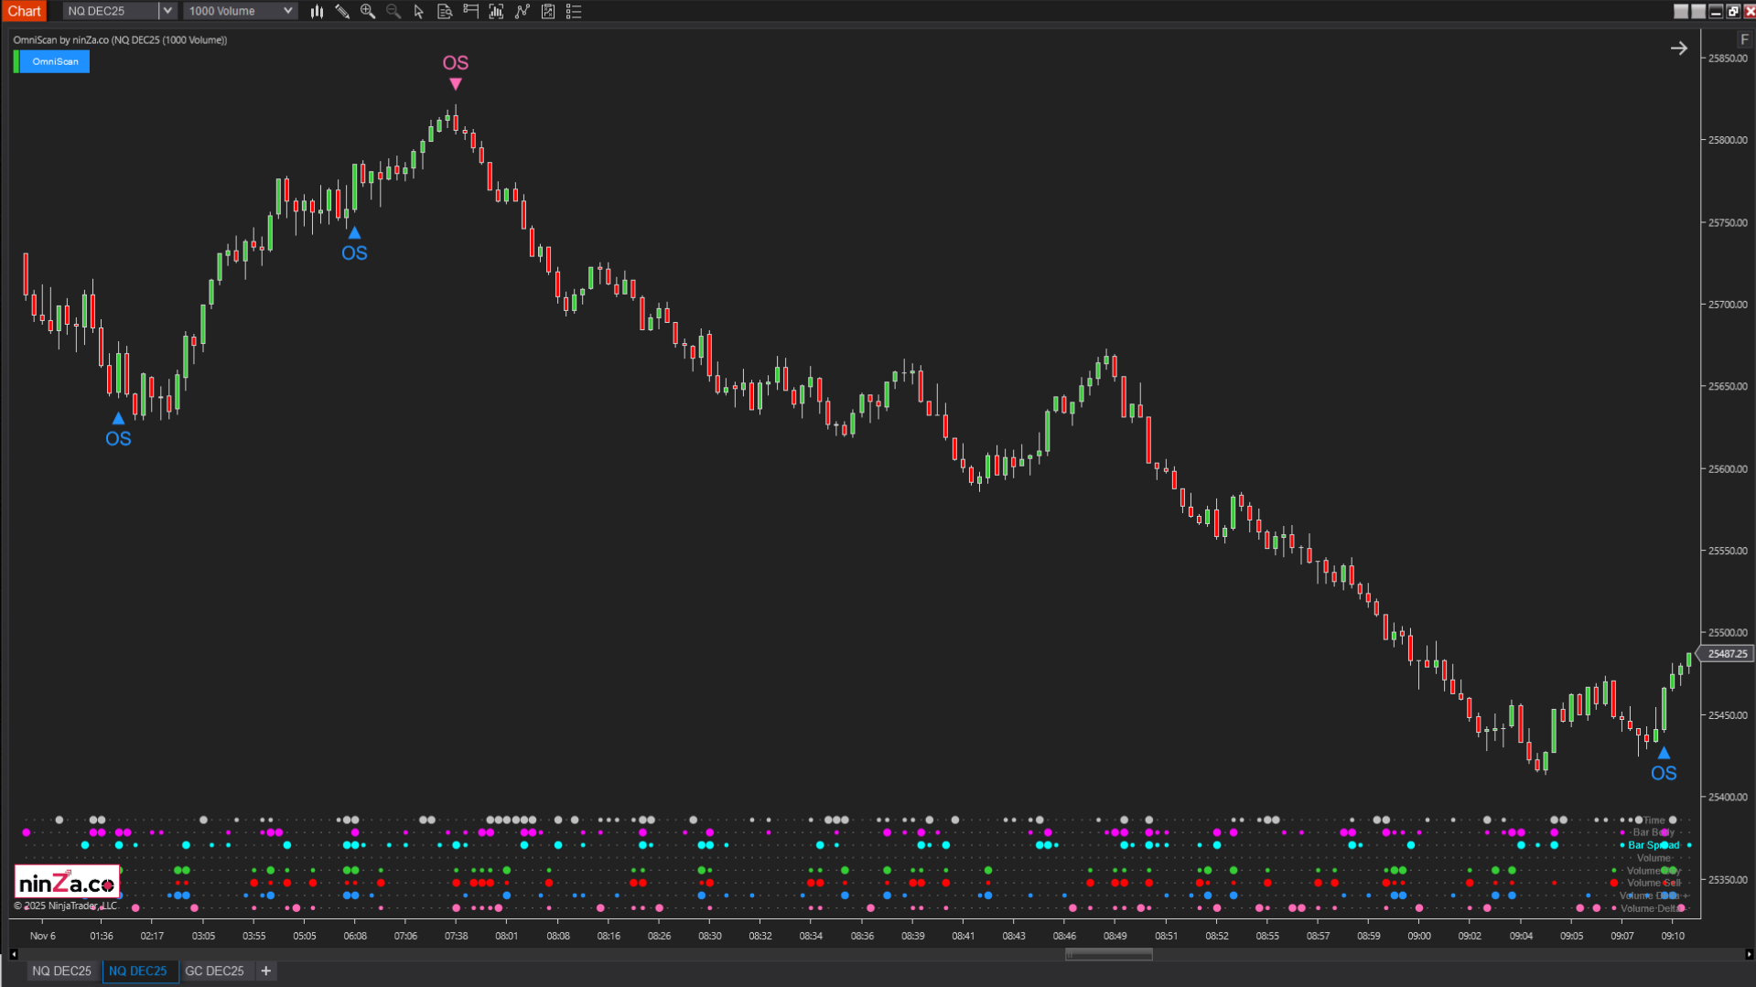The image size is (1756, 987).
Task: Select the Zoom Out magnifier tool
Action: 393,11
